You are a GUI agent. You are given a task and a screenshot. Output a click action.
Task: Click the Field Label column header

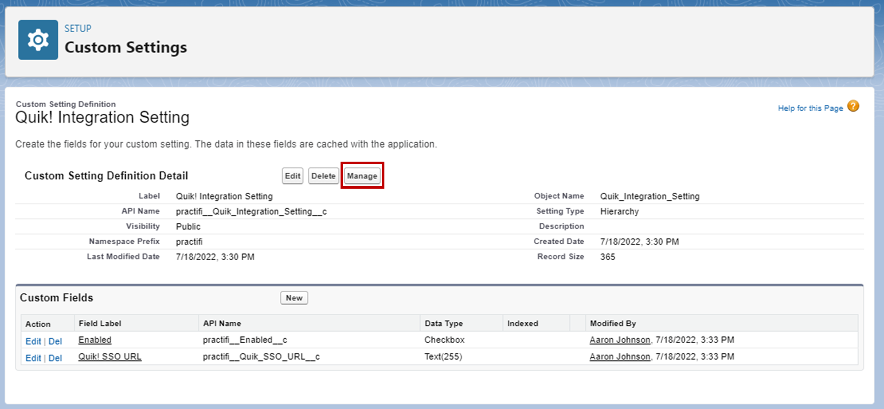(100, 323)
